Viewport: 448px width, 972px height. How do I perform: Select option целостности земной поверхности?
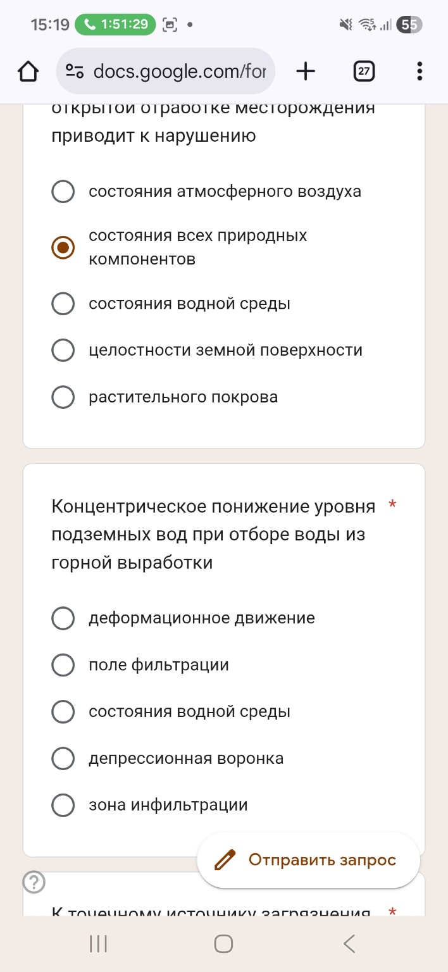pyautogui.click(x=63, y=350)
